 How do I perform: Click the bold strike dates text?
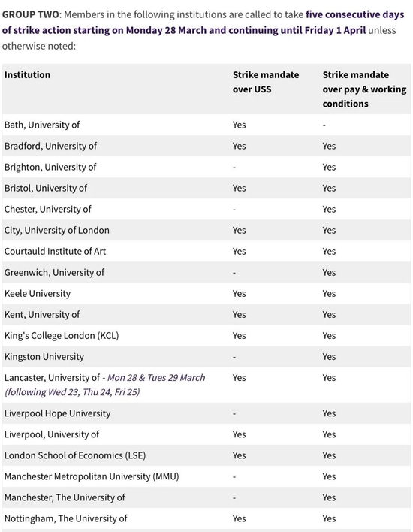(203, 23)
